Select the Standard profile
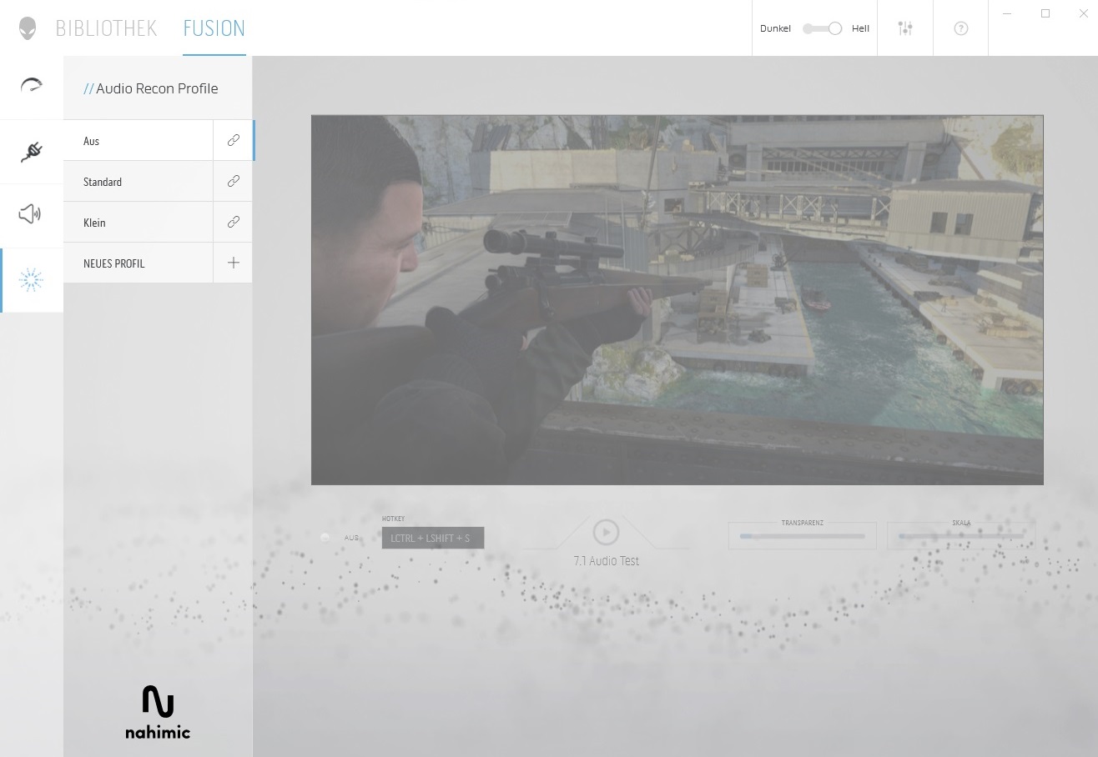 (139, 182)
